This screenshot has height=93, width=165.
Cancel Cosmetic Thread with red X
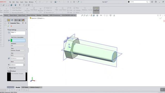tap(11, 26)
